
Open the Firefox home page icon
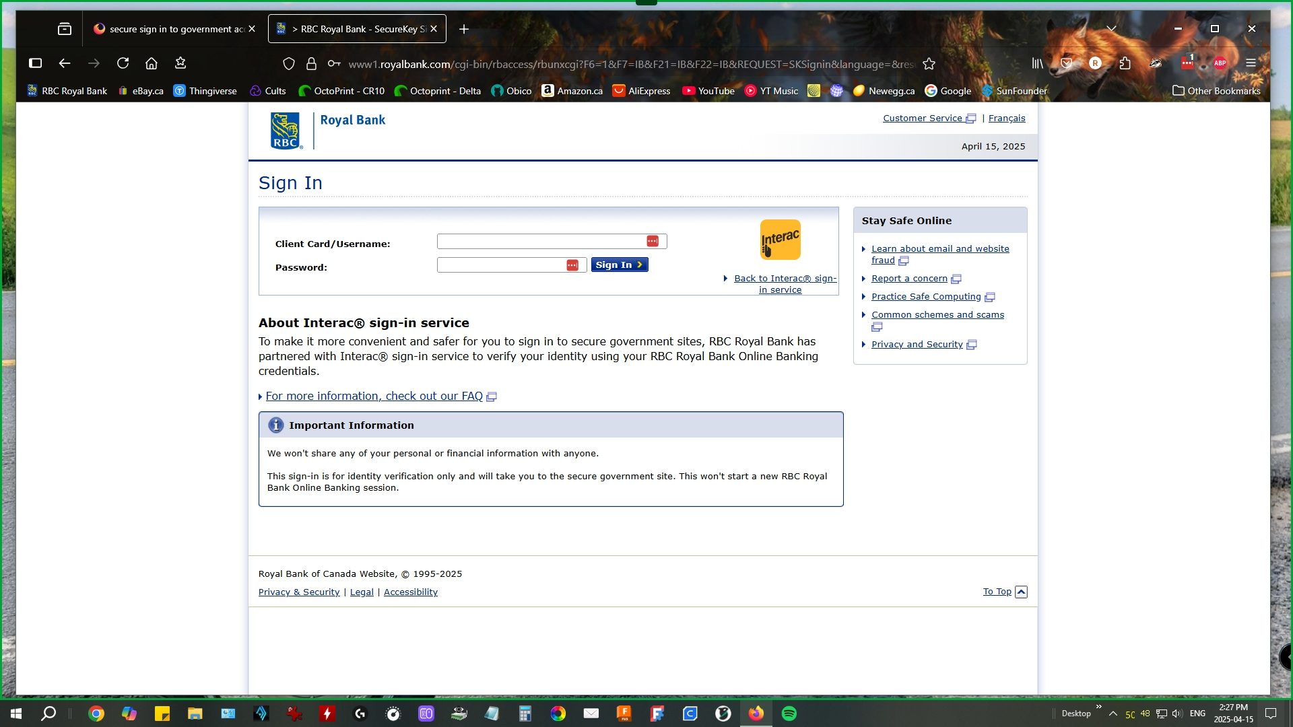click(x=152, y=63)
